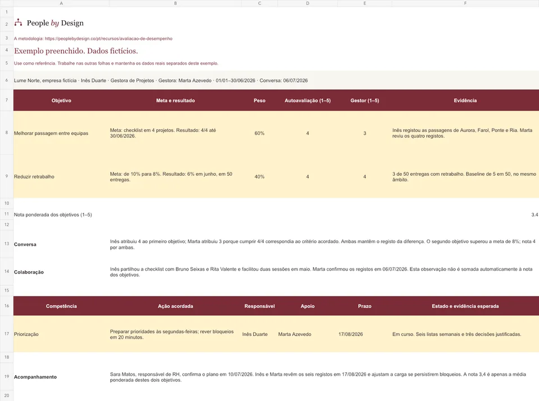Click the 'Prazo' header cell

(x=365, y=306)
